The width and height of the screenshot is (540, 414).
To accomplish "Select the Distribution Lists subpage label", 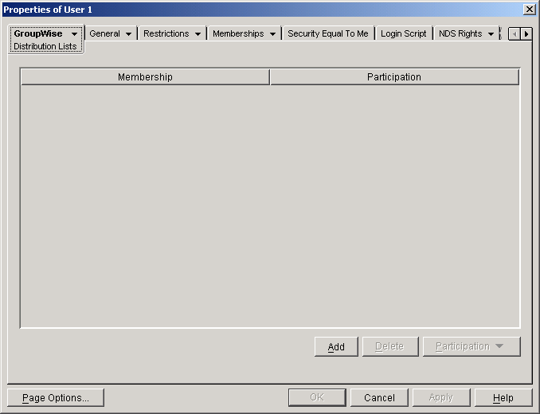I will [45, 47].
